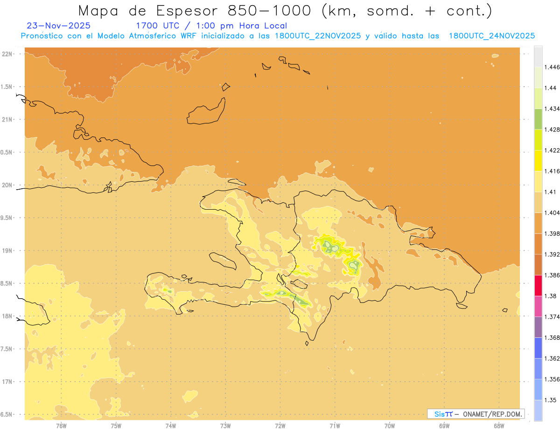The width and height of the screenshot is (560, 432).
Task: Click the legend value 1.368
Action: [x=552, y=337]
